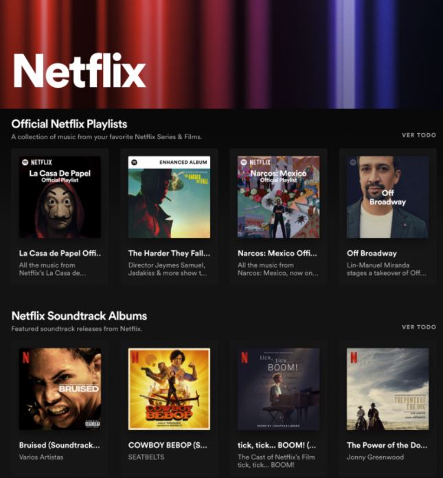
Task: Open tick, tick... BOOM! album cover
Action: 278,389
